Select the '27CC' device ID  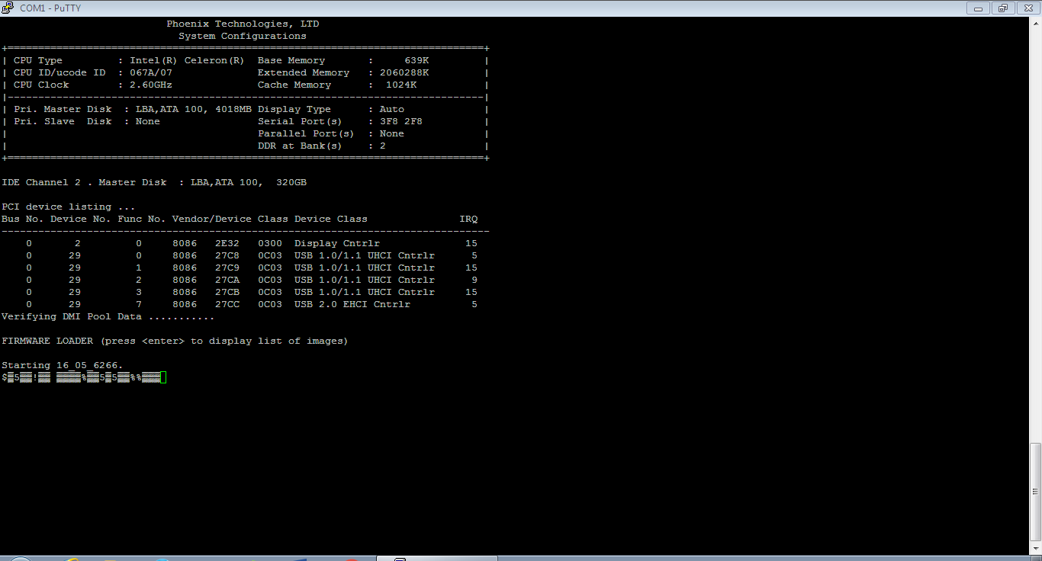pyautogui.click(x=227, y=305)
